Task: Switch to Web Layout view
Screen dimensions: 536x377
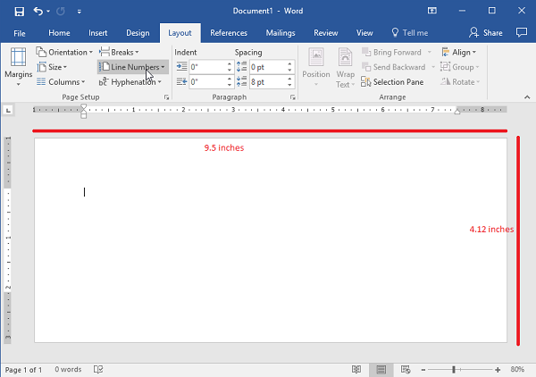Action: pyautogui.click(x=406, y=369)
